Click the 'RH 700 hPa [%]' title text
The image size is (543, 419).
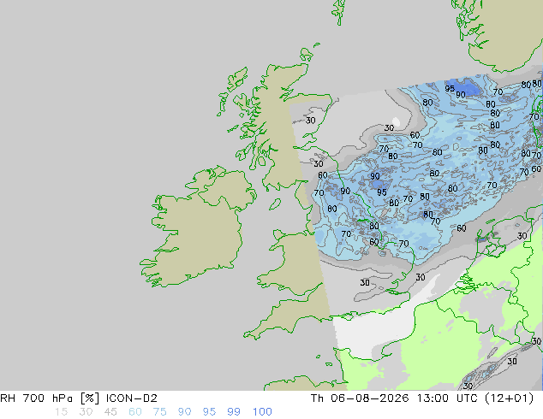tap(50, 398)
